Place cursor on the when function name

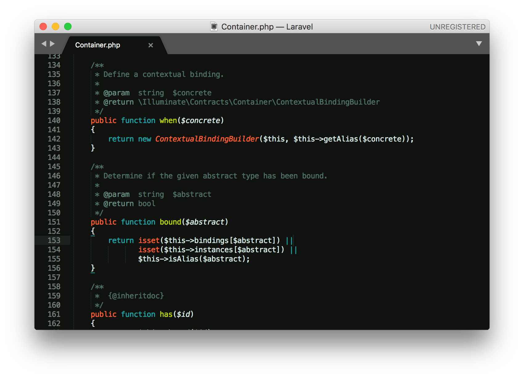(168, 120)
